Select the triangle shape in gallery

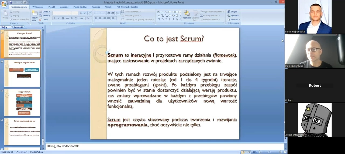(159, 16)
